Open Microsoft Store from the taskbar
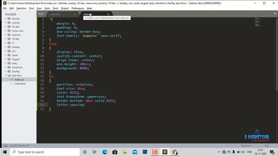The image size is (278, 156). [115, 152]
